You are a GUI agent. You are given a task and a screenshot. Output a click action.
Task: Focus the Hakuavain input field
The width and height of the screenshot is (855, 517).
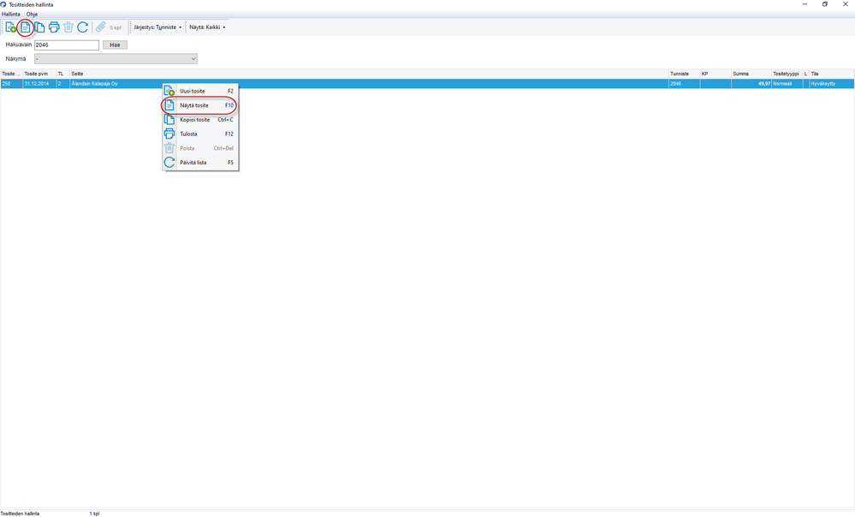[x=67, y=45]
